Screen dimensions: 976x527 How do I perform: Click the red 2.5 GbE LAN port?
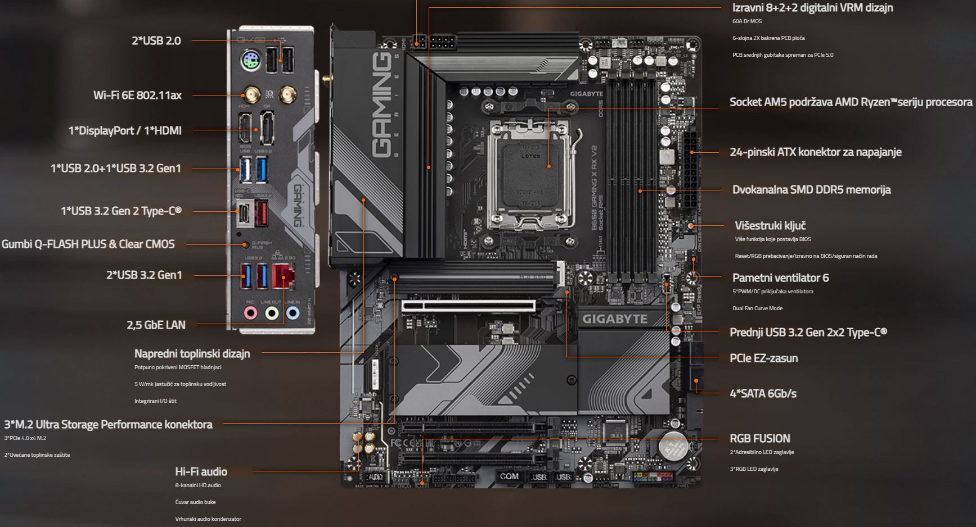coord(284,275)
